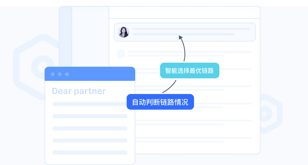Click the first dot in blue title bar

coord(53,74)
